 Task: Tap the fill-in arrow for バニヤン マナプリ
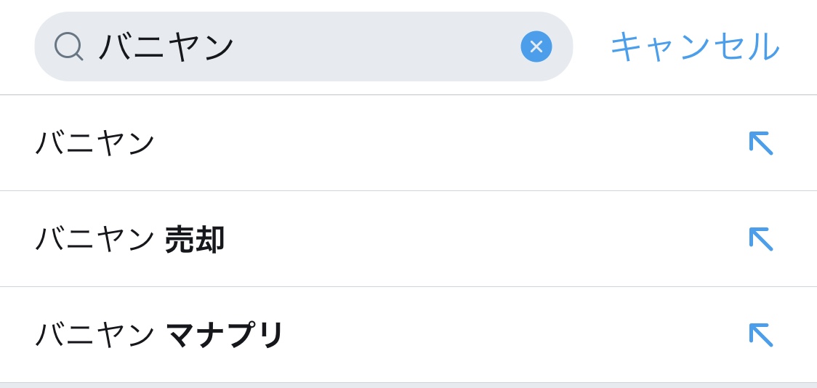coord(760,335)
